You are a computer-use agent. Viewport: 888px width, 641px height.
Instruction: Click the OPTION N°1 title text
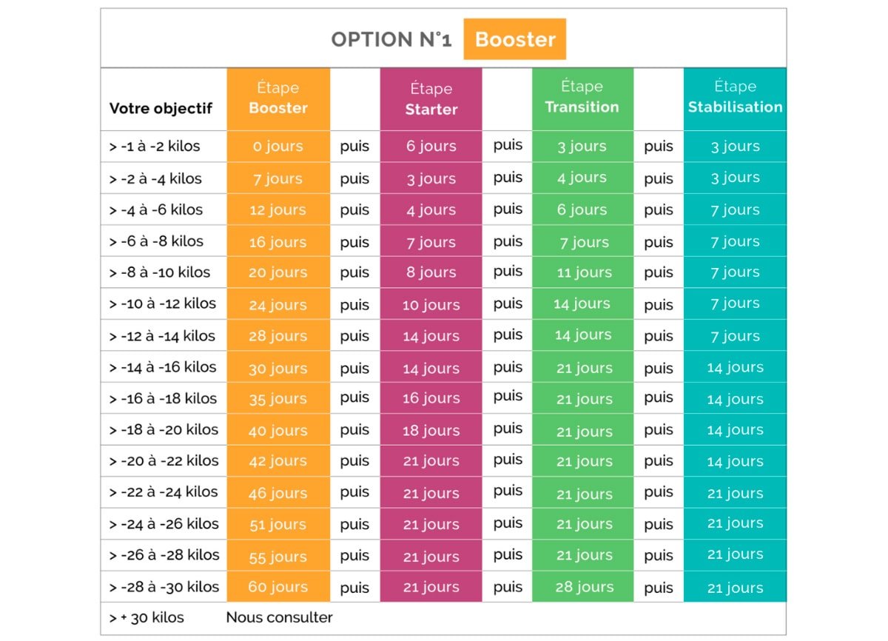pos(391,40)
